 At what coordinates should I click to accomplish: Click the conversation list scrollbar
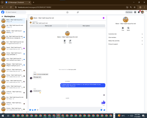coord(27,59)
